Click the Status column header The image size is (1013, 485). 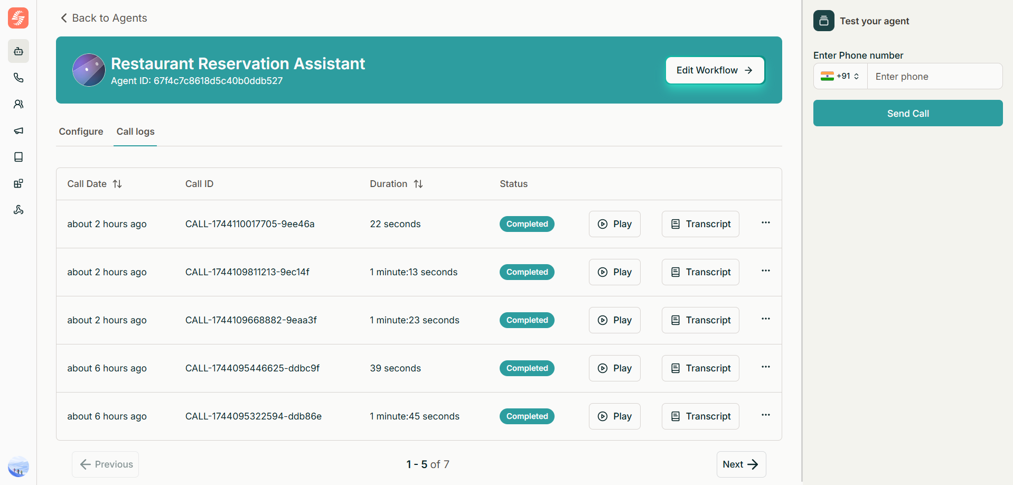(x=514, y=184)
